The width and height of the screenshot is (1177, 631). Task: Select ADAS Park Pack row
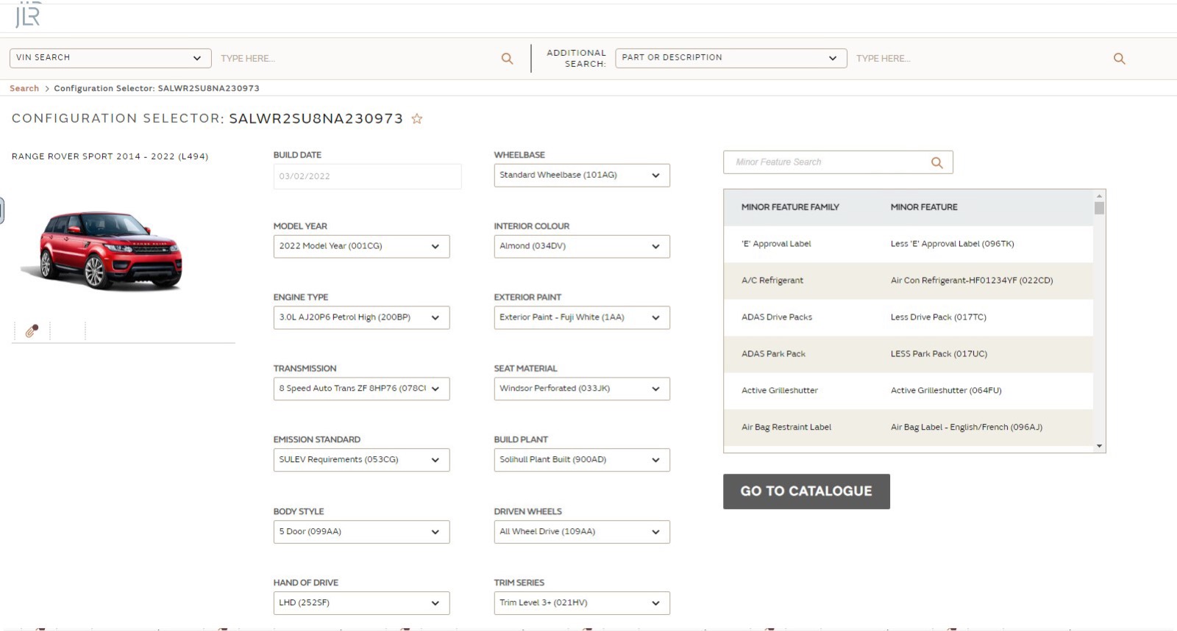(908, 354)
